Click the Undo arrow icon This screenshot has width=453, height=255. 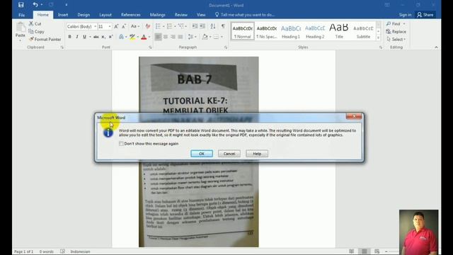35,5
